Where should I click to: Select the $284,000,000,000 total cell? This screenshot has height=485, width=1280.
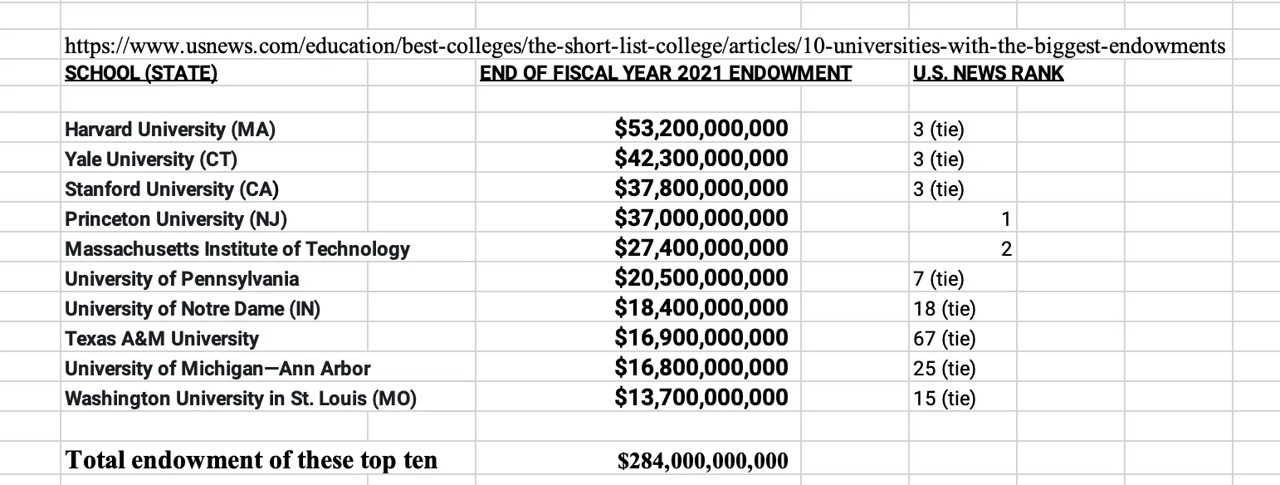[702, 461]
